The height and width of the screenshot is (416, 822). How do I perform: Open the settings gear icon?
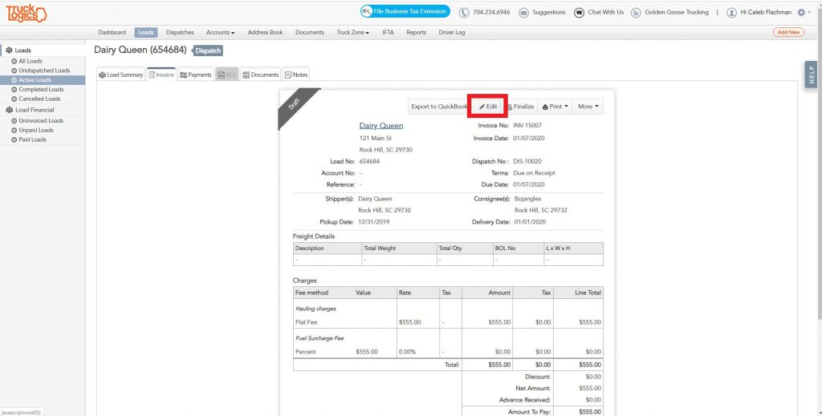point(801,12)
